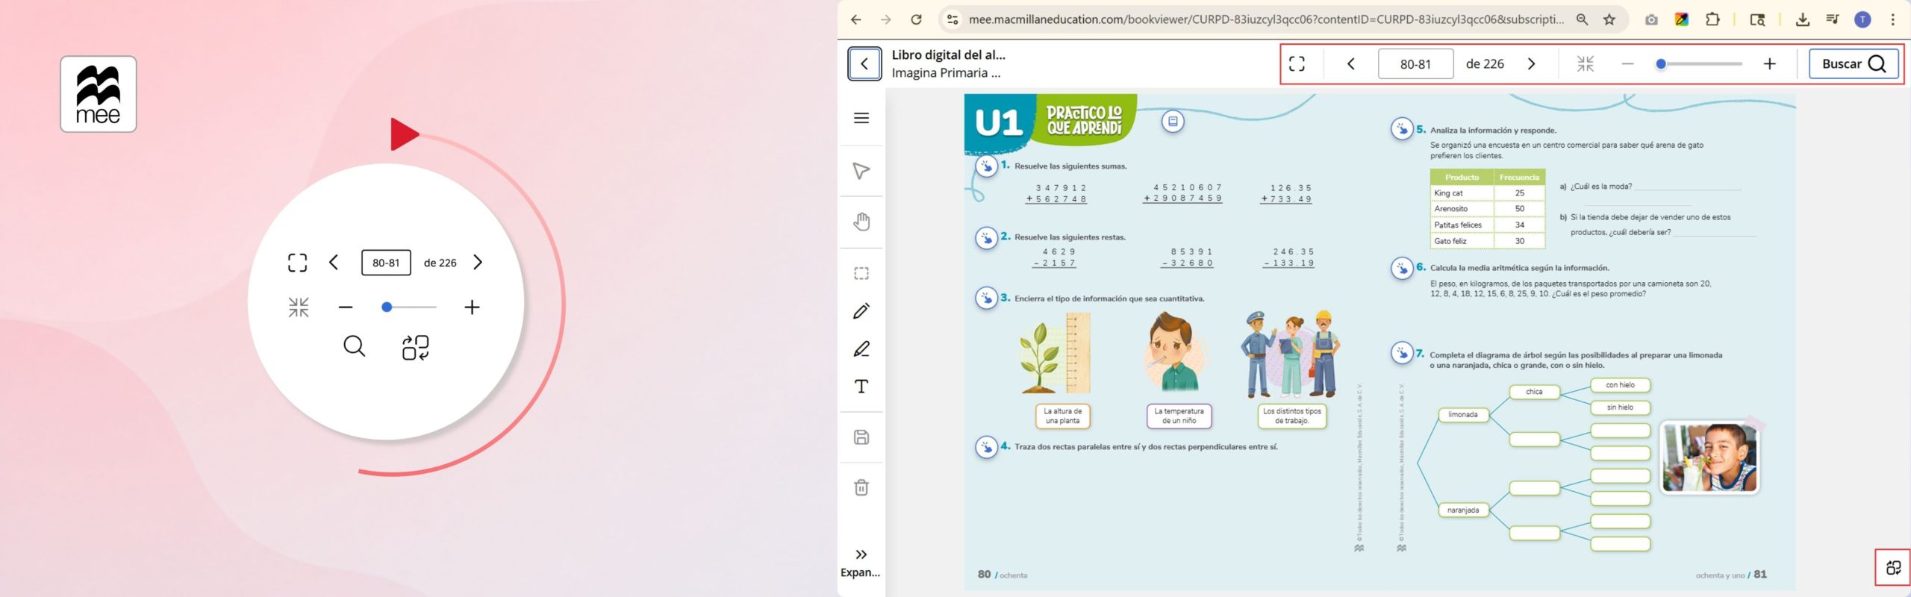Viewport: 1911px width, 597px height.
Task: Open the browser extensions puzzle icon
Action: point(1712,19)
